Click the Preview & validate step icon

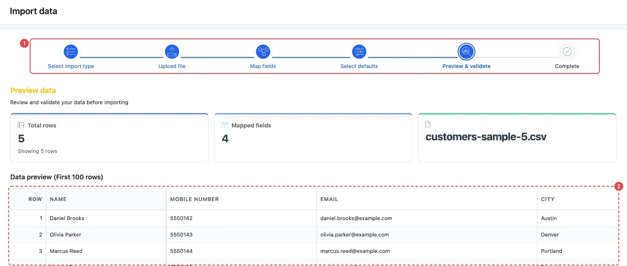[466, 52]
